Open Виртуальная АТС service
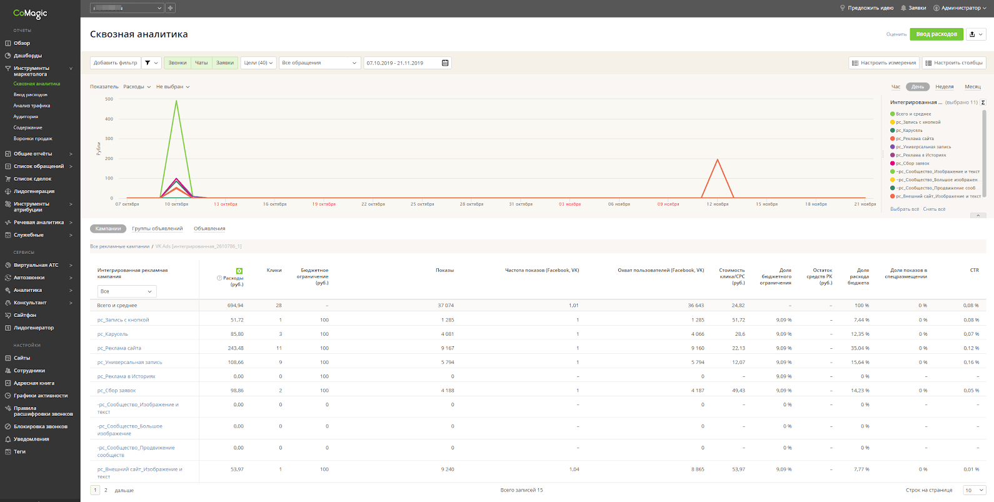This screenshot has width=994, height=502. [x=36, y=265]
